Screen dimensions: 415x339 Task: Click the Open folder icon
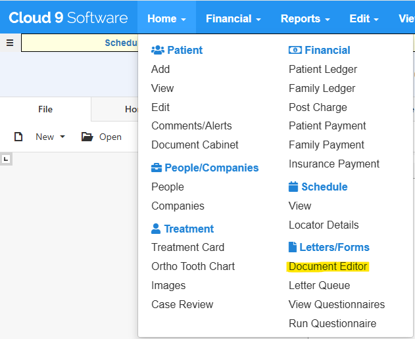[87, 137]
